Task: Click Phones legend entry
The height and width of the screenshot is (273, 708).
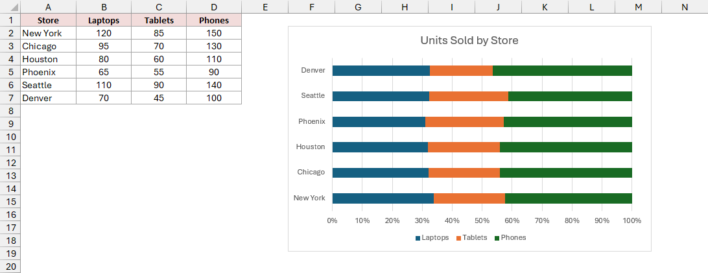Action: click(x=510, y=237)
